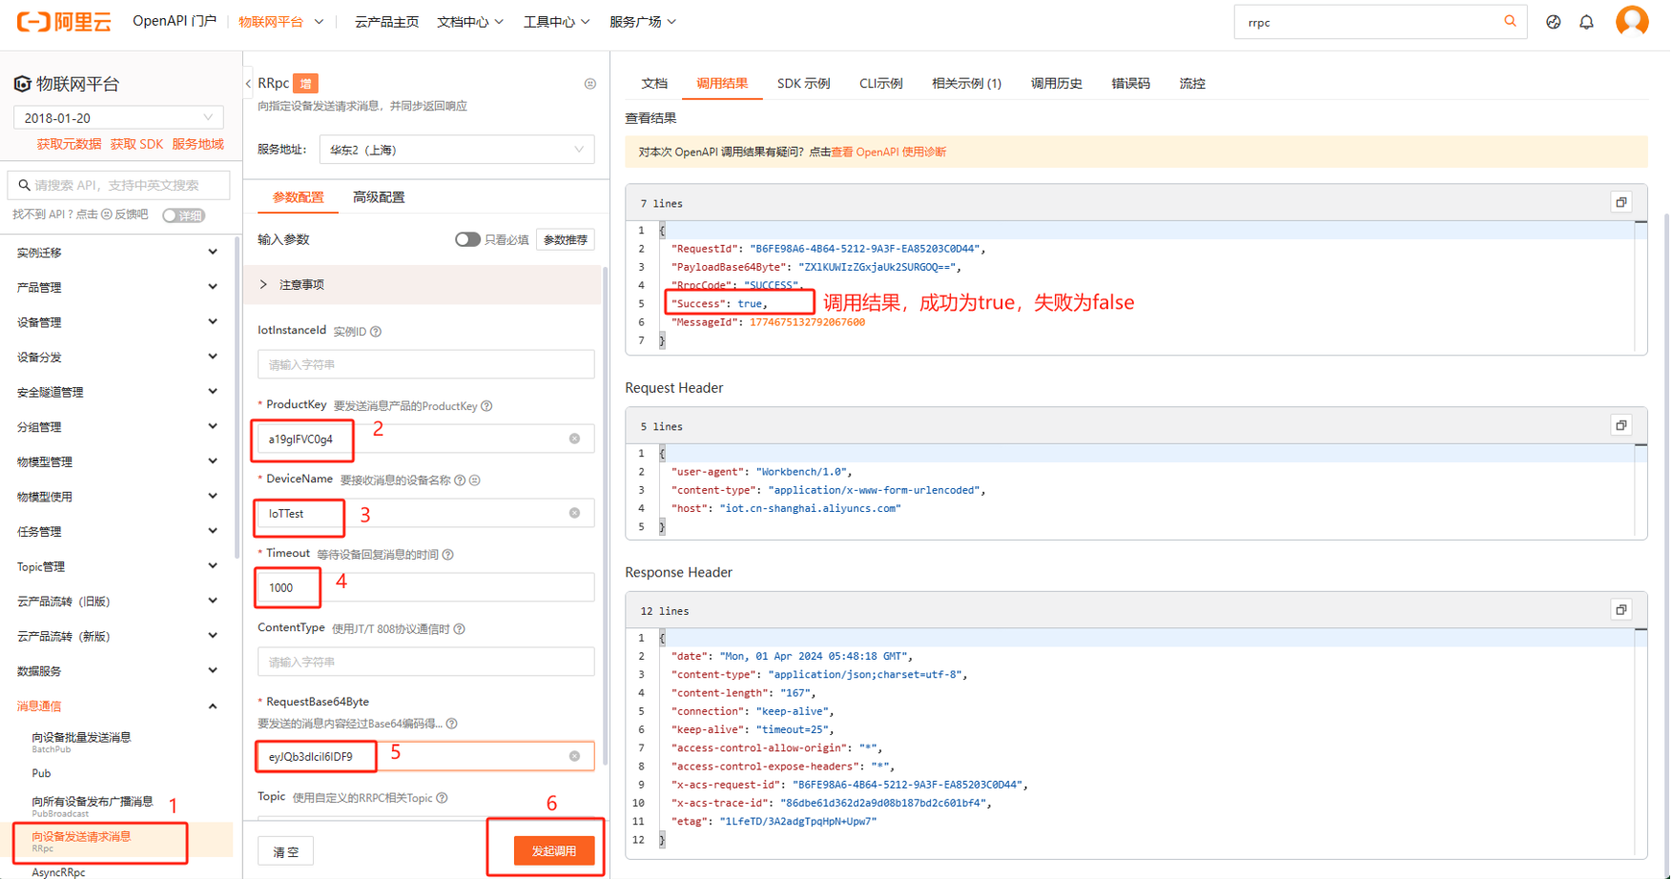Image resolution: width=1672 pixels, height=879 pixels.
Task: Click help icon next to DeviceName description
Action: click(460, 480)
